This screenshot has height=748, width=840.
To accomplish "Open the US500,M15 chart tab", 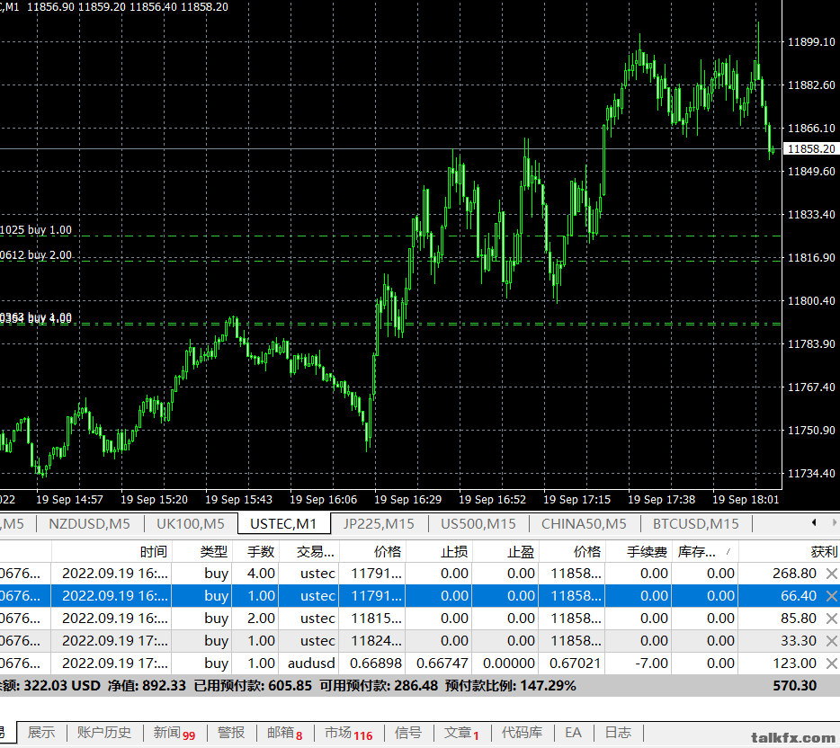I will coord(478,523).
